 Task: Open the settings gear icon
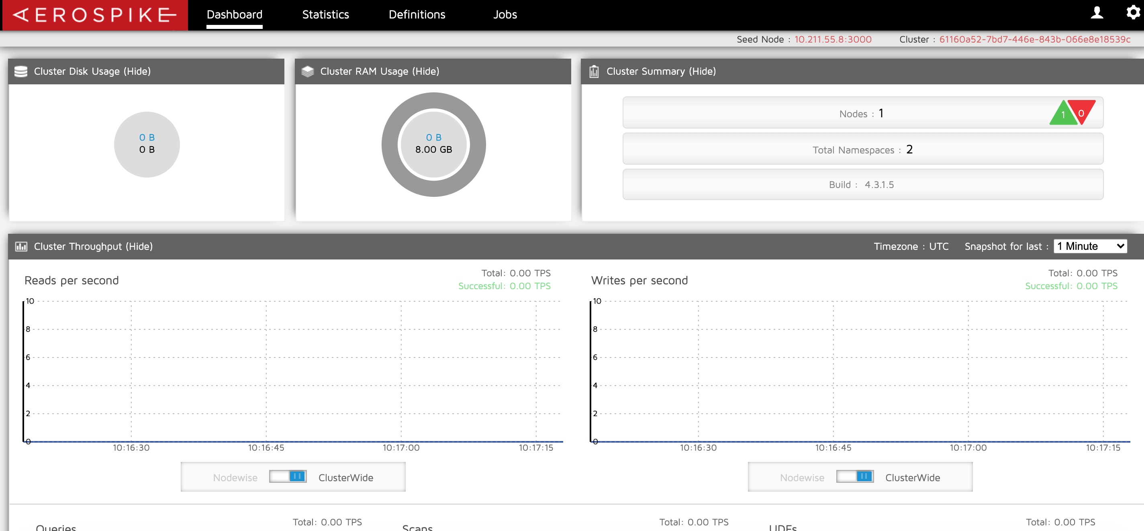pyautogui.click(x=1133, y=12)
